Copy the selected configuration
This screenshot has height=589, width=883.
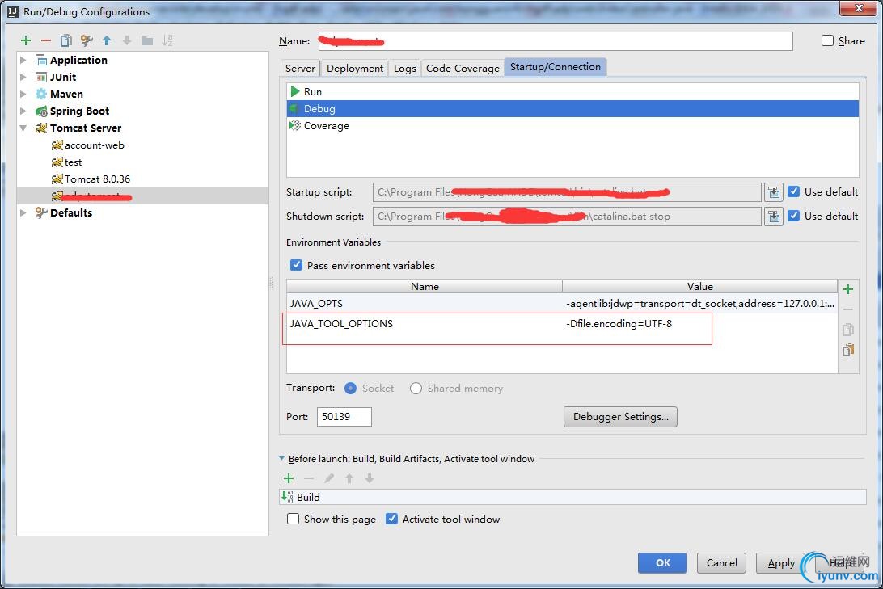click(65, 40)
